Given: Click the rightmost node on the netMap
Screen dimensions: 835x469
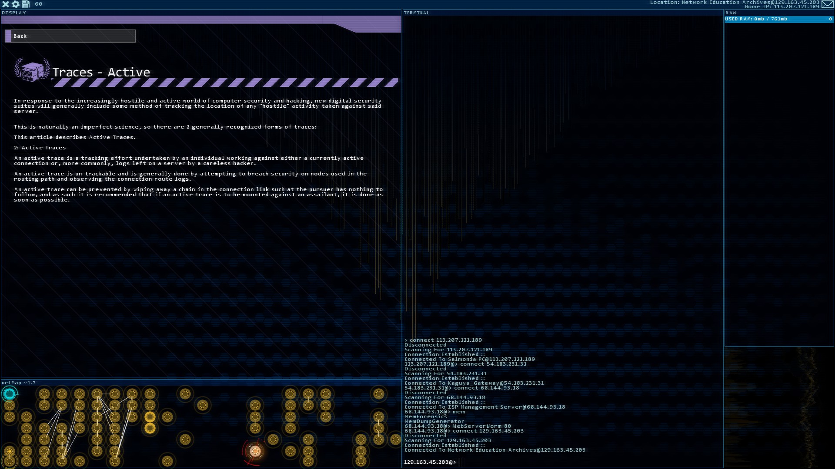Looking at the screenshot, I should [395, 439].
